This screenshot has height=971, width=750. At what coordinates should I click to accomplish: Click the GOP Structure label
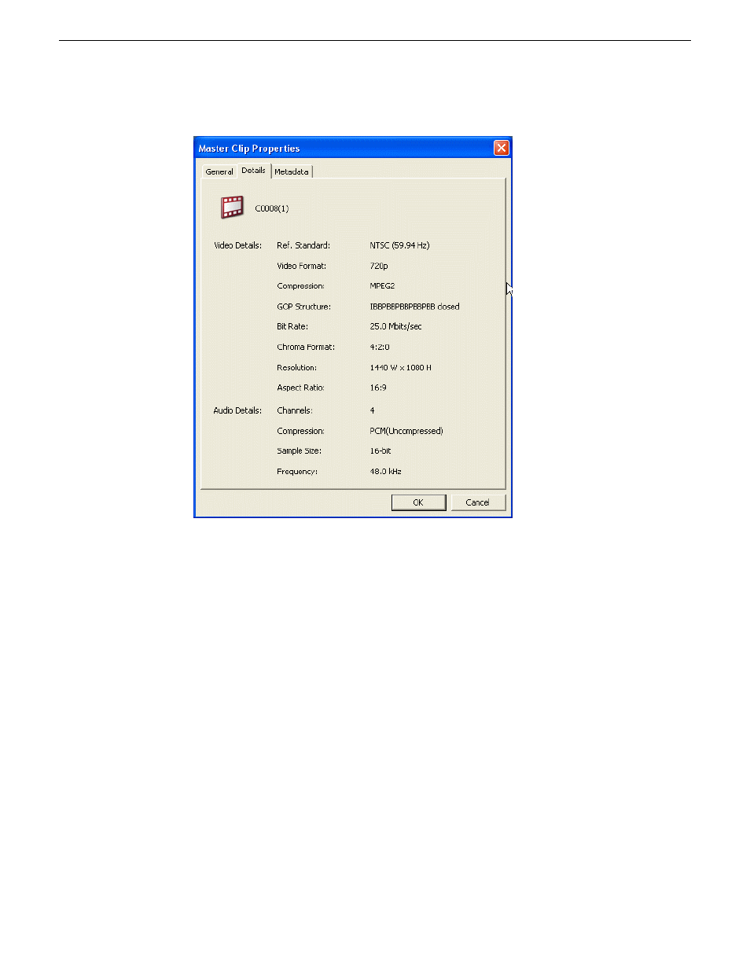click(x=303, y=307)
